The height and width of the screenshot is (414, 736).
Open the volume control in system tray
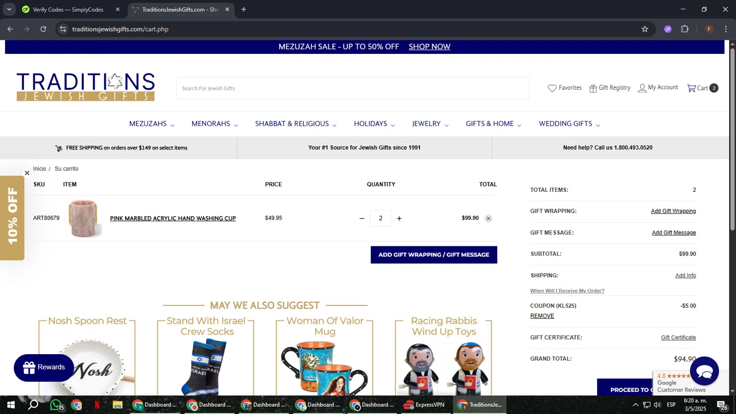pos(657,405)
